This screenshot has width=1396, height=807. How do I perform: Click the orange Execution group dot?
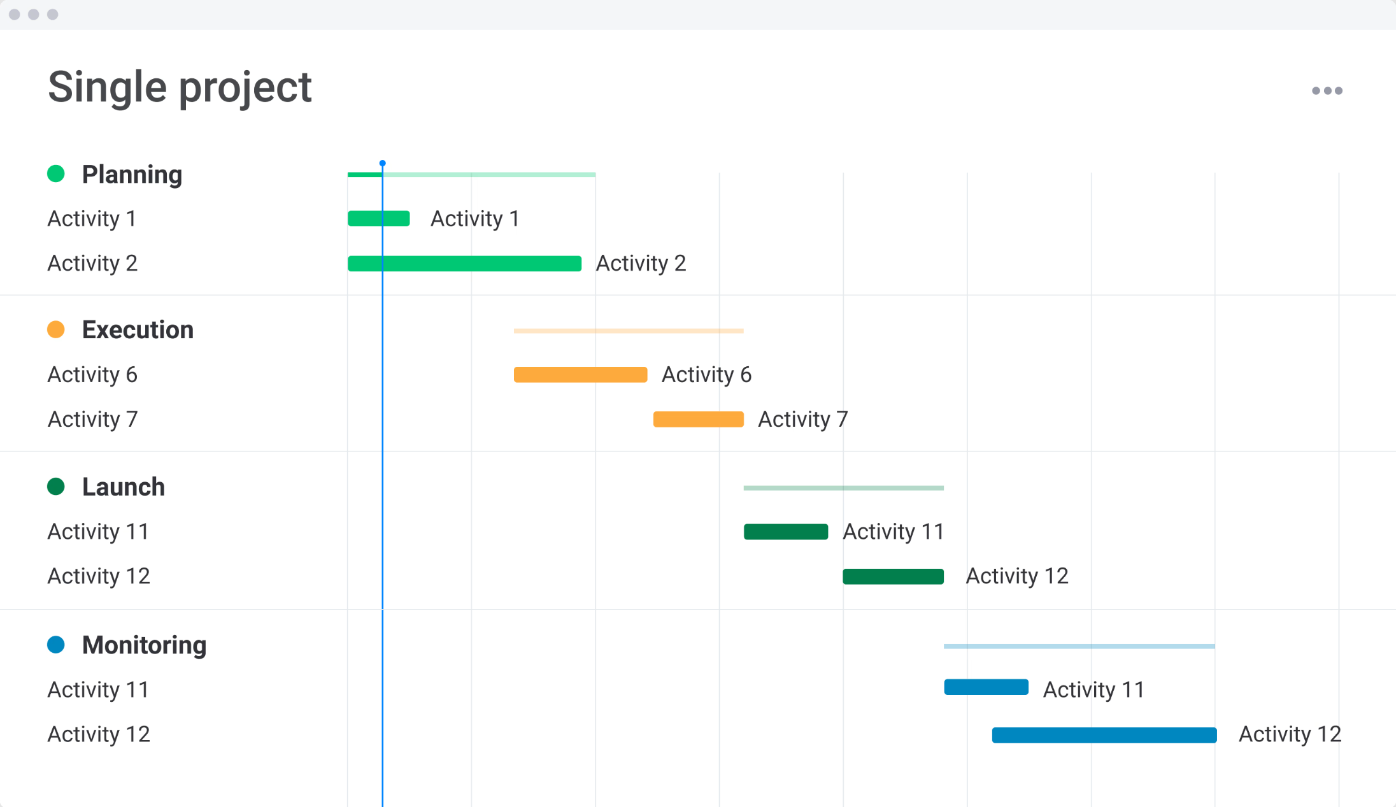point(56,329)
